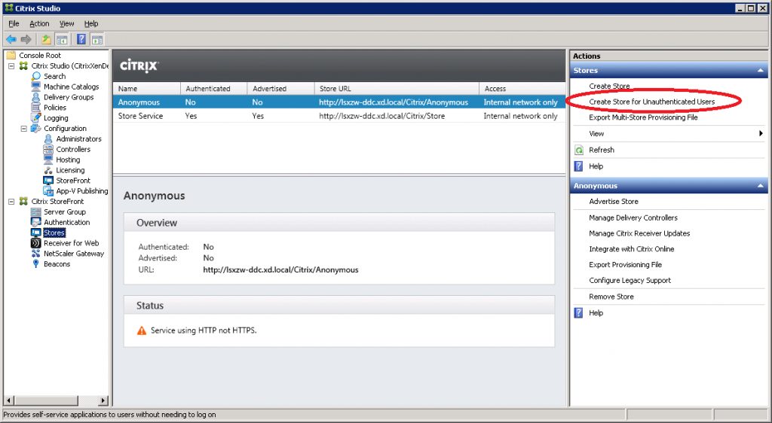Viewport: 772px width, 423px height.
Task: Click Create Store for Unauthenticated Users
Action: [x=651, y=102]
